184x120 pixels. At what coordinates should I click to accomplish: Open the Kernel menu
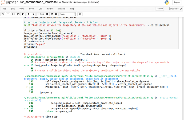[x=50, y=9]
